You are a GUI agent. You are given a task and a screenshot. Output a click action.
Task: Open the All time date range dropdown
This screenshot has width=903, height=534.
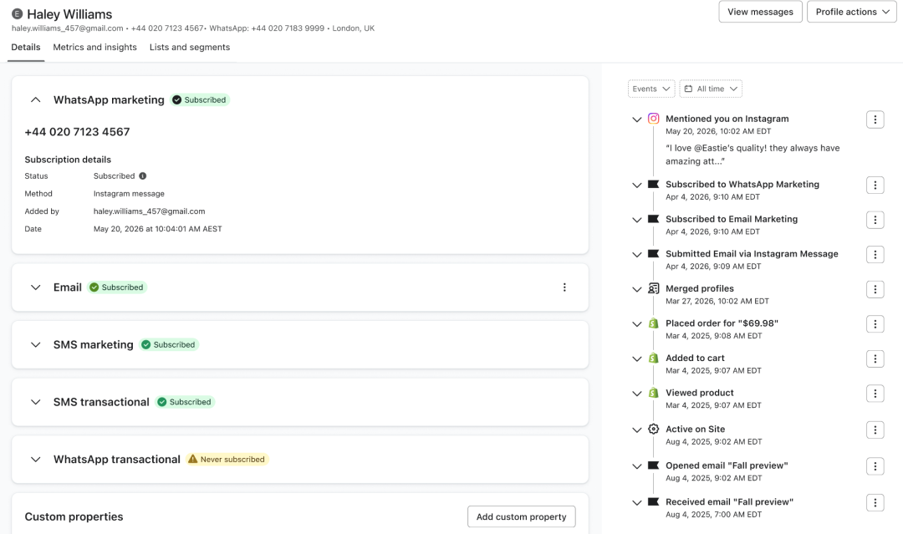pos(711,89)
